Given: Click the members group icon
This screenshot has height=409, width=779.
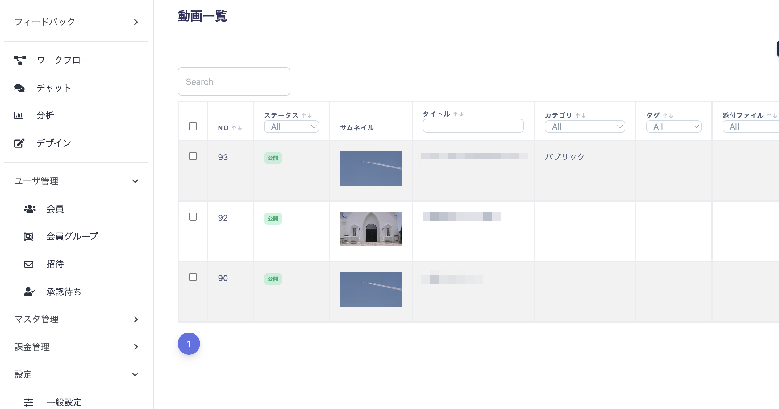Looking at the screenshot, I should [x=30, y=209].
